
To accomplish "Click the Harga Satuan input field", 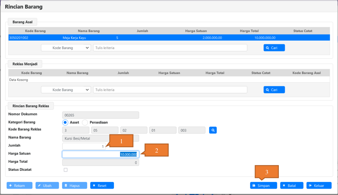I will click(x=89, y=154).
